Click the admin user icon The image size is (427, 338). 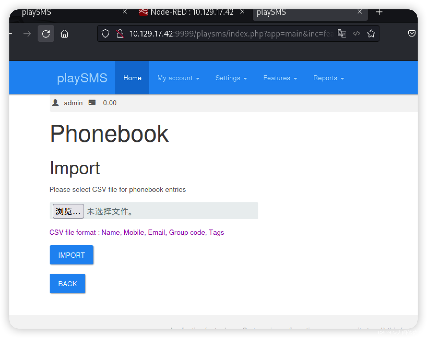(55, 102)
